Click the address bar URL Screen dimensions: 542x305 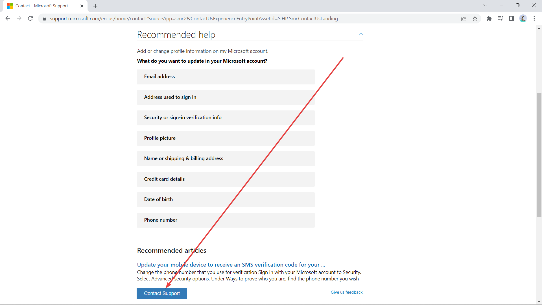click(x=194, y=19)
